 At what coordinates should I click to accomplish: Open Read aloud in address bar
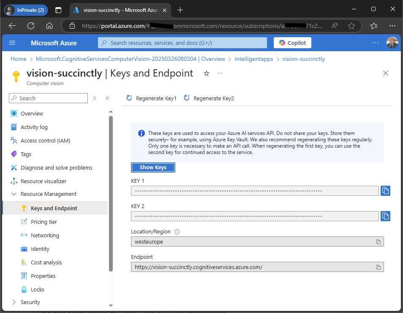tap(335, 26)
